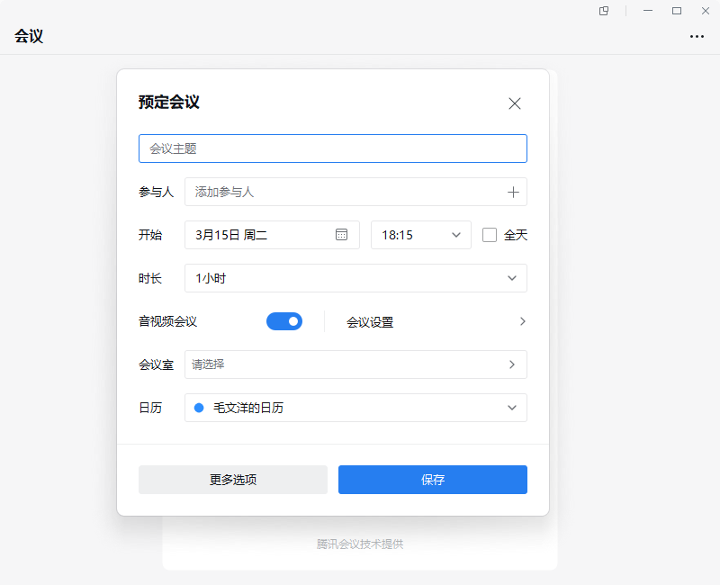Close the 预定会议 dialog
The image size is (720, 585).
(x=514, y=103)
